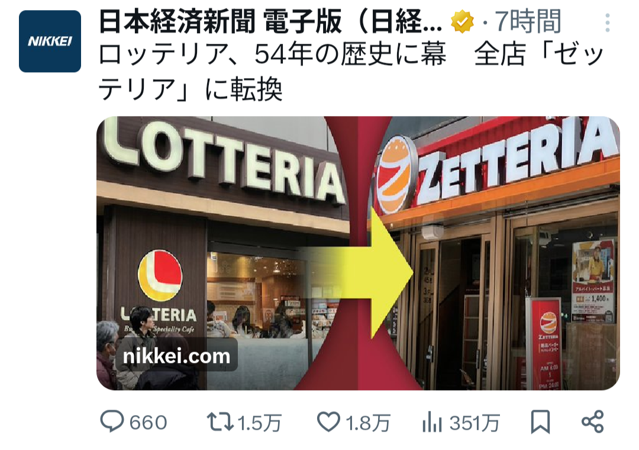Viewport: 639px width, 450px height.
Task: Click the 660 reply count
Action: point(149,422)
